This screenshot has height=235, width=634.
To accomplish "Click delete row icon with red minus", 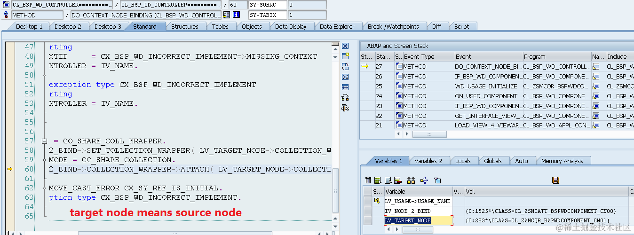I will tap(397, 180).
